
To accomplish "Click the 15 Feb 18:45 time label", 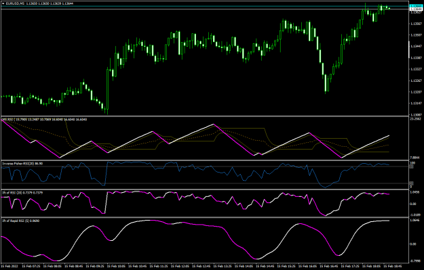I will [x=393, y=266].
